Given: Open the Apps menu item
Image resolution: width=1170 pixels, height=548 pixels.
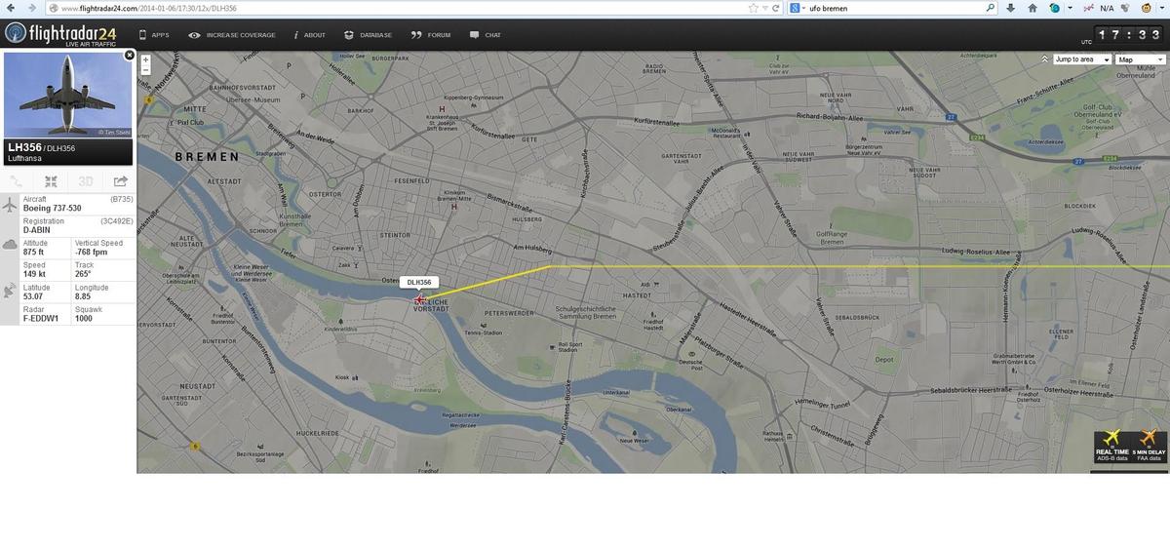Looking at the screenshot, I should [x=154, y=35].
